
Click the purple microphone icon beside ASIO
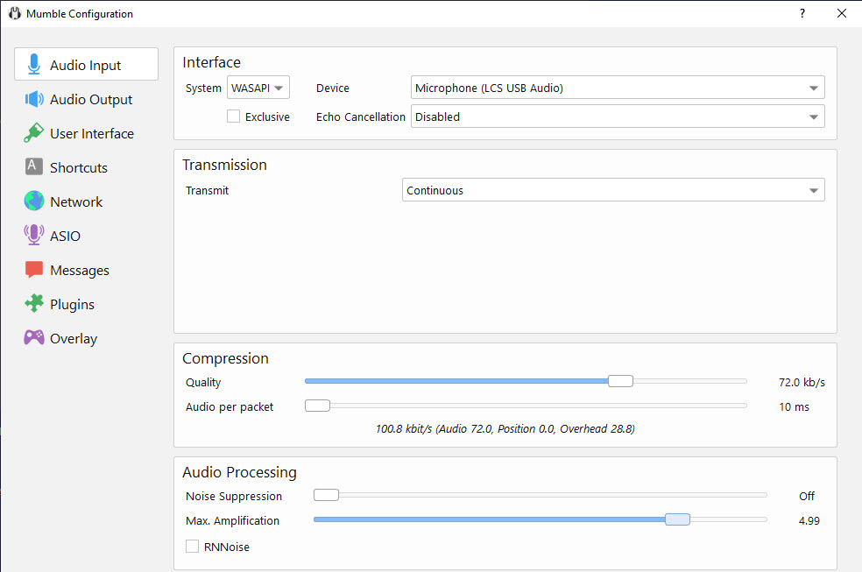34,235
